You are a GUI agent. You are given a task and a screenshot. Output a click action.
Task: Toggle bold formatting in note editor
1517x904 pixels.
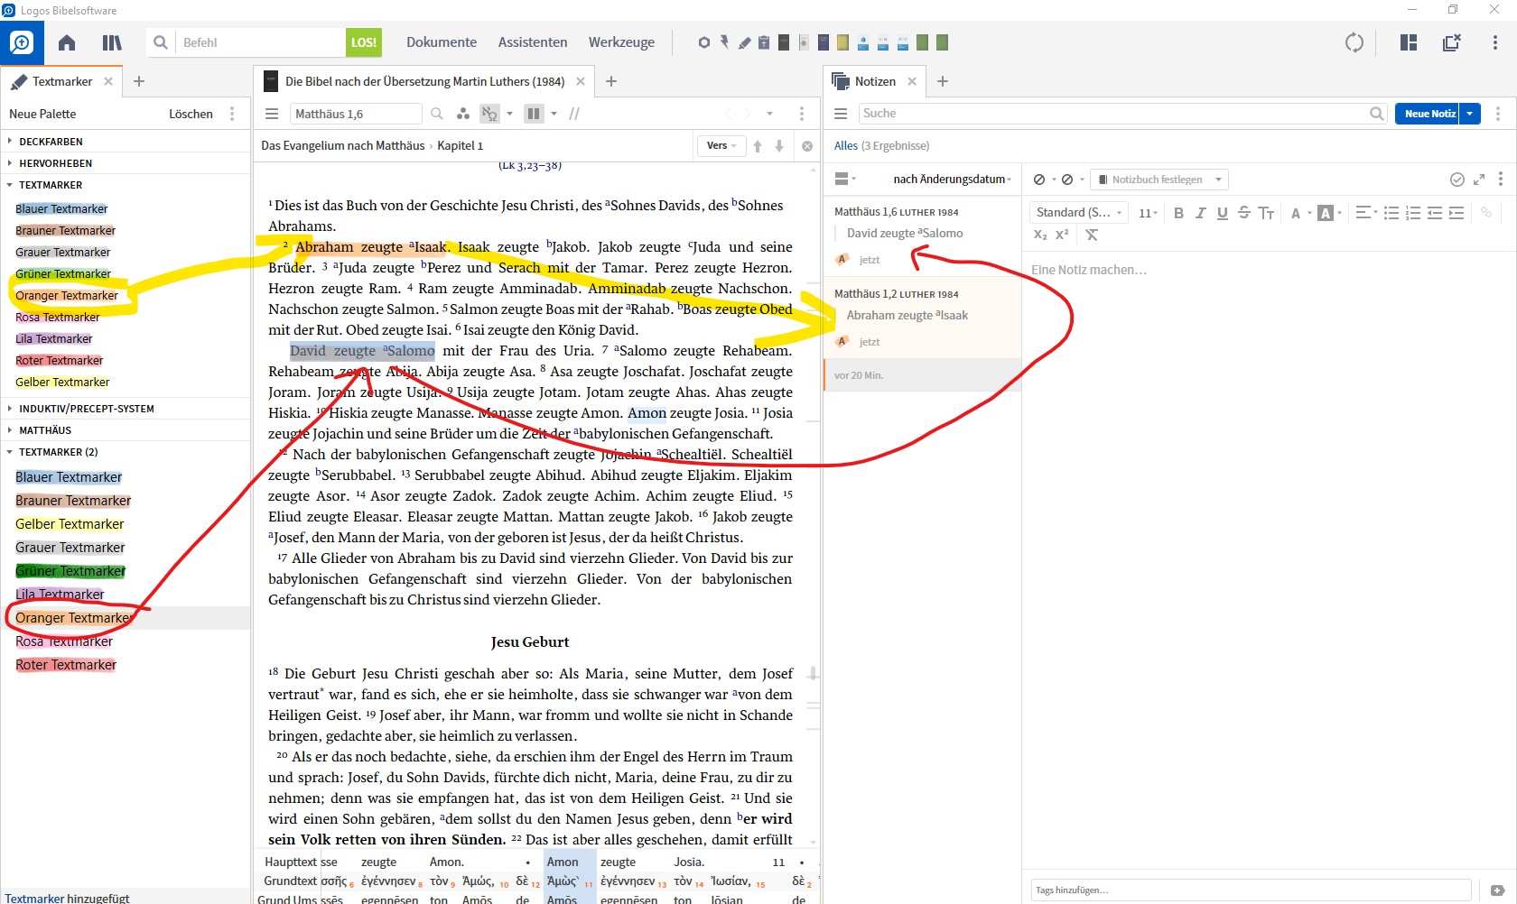click(1178, 213)
